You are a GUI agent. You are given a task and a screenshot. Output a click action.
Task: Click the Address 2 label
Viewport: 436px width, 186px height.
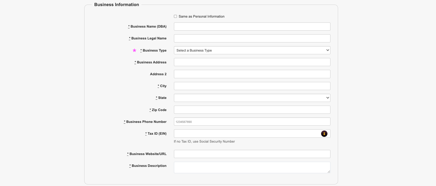(x=158, y=74)
